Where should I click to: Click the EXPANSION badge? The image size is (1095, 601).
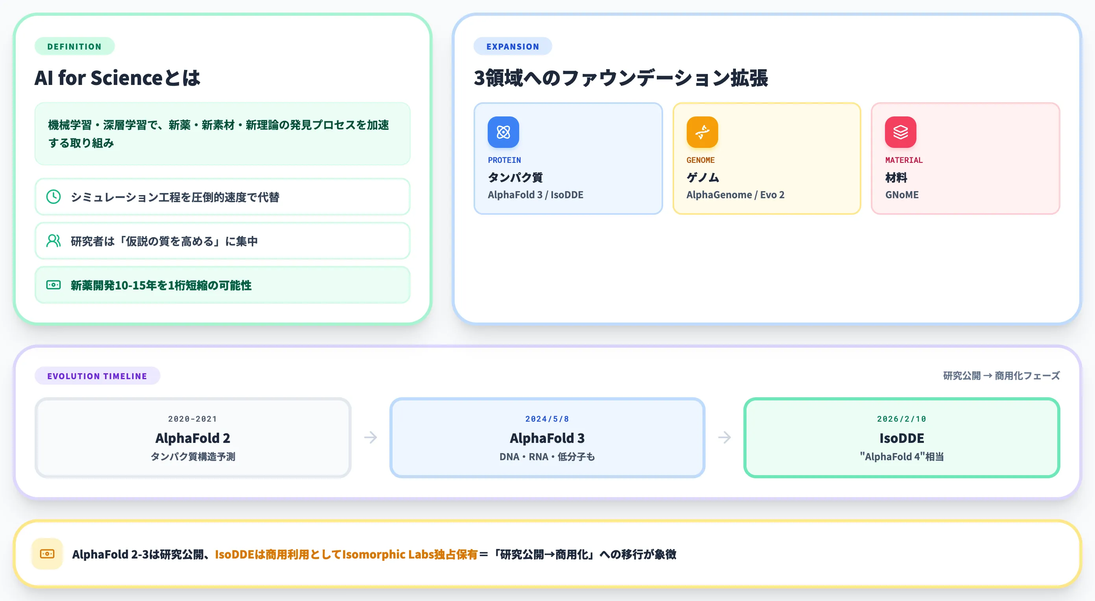coord(512,46)
